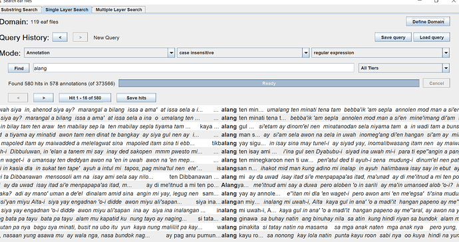This screenshot has height=242, width=459.
Task: Switch to the Substring Search tab
Action: [x=19, y=10]
